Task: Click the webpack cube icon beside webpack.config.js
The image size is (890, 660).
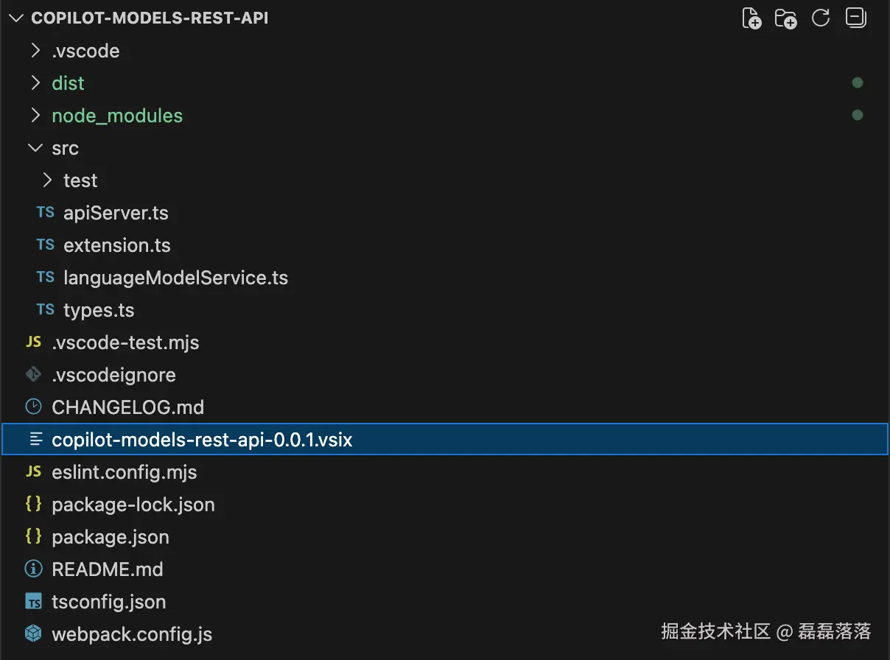Action: 33,633
